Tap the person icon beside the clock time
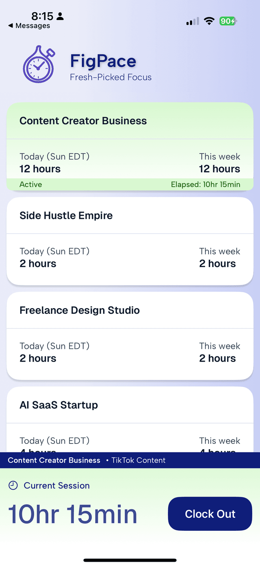260x567 pixels. [x=60, y=16]
